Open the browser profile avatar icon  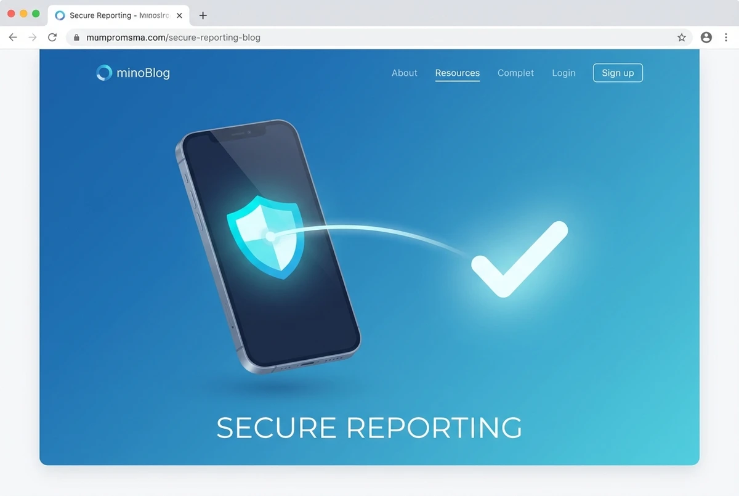click(x=706, y=37)
